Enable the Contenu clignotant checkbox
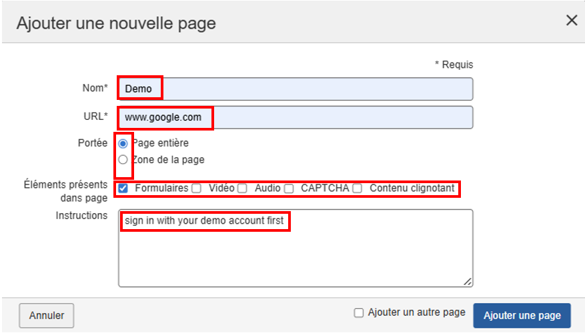 (x=358, y=188)
